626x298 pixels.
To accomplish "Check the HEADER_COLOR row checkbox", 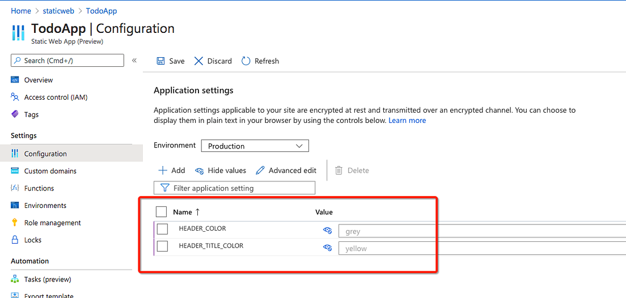I will click(x=162, y=229).
